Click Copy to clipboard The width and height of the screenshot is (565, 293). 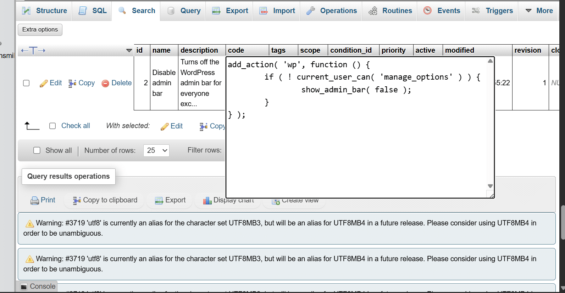pos(105,200)
